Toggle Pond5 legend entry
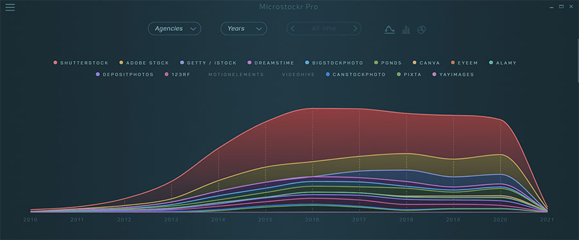579x240 pixels. coord(388,63)
